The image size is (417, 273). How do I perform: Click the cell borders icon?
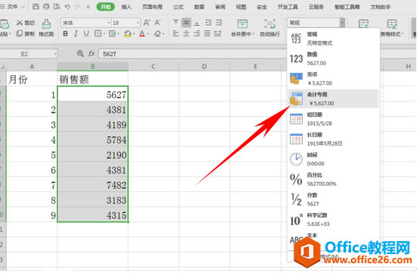[x=98, y=33]
